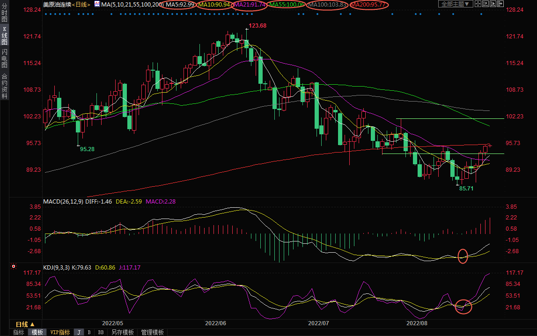The width and height of the screenshot is (537, 336).
Task: Click the first blue dot marker above chart
Action: [x=46, y=14]
